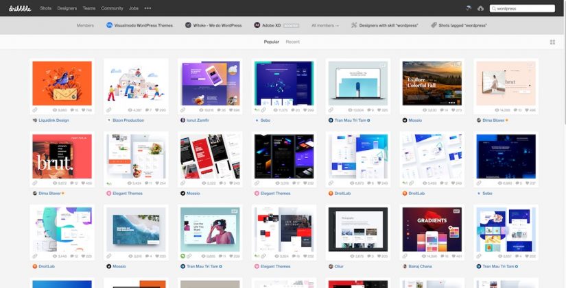The width and height of the screenshot is (566, 288).
Task: Open the Jobs navigation item
Action: [134, 8]
